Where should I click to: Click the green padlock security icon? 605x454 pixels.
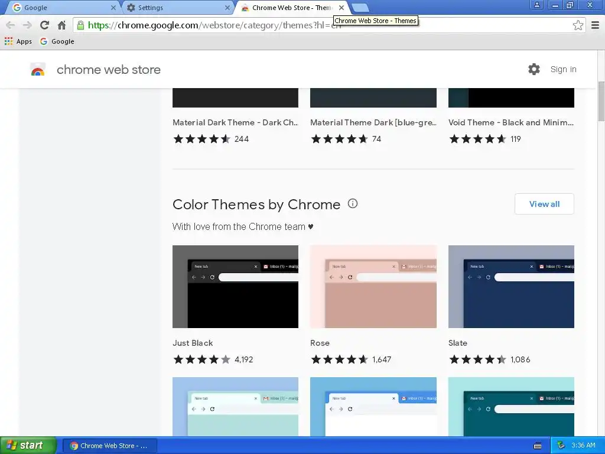[x=80, y=25]
